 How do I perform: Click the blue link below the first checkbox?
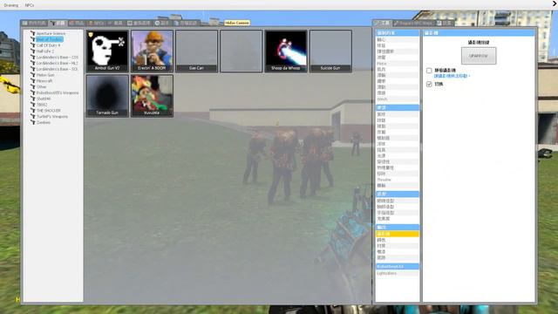click(452, 76)
